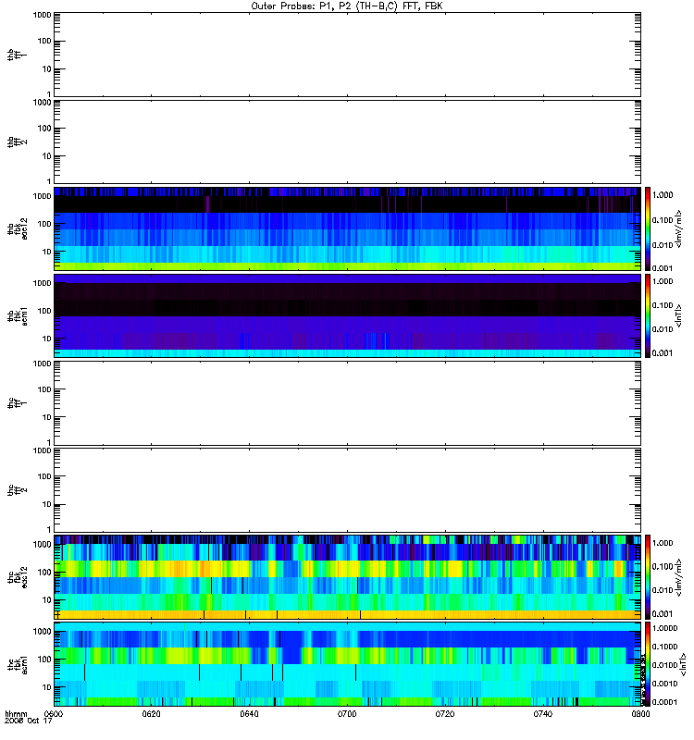Click the "thb fbk edc12" y-axis label
Image resolution: width=694 pixels, height=740 pixels.
[x=17, y=228]
